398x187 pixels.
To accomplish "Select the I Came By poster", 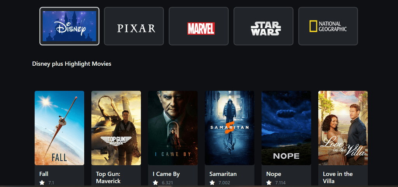I will tap(173, 128).
